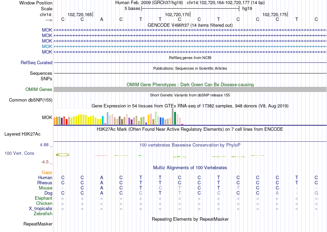Click the 5 bases scale label
The height and width of the screenshot is (232, 327).
132,9
